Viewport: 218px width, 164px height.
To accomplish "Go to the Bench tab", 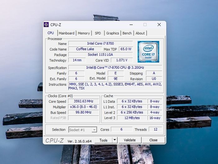I will [x=127, y=33].
